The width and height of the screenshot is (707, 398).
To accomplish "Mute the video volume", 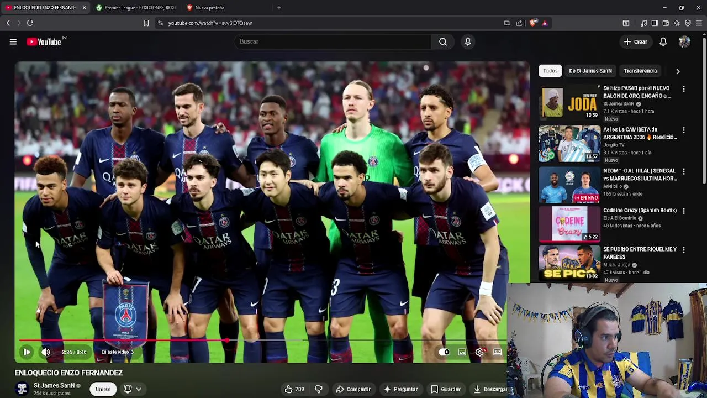I will [46, 352].
